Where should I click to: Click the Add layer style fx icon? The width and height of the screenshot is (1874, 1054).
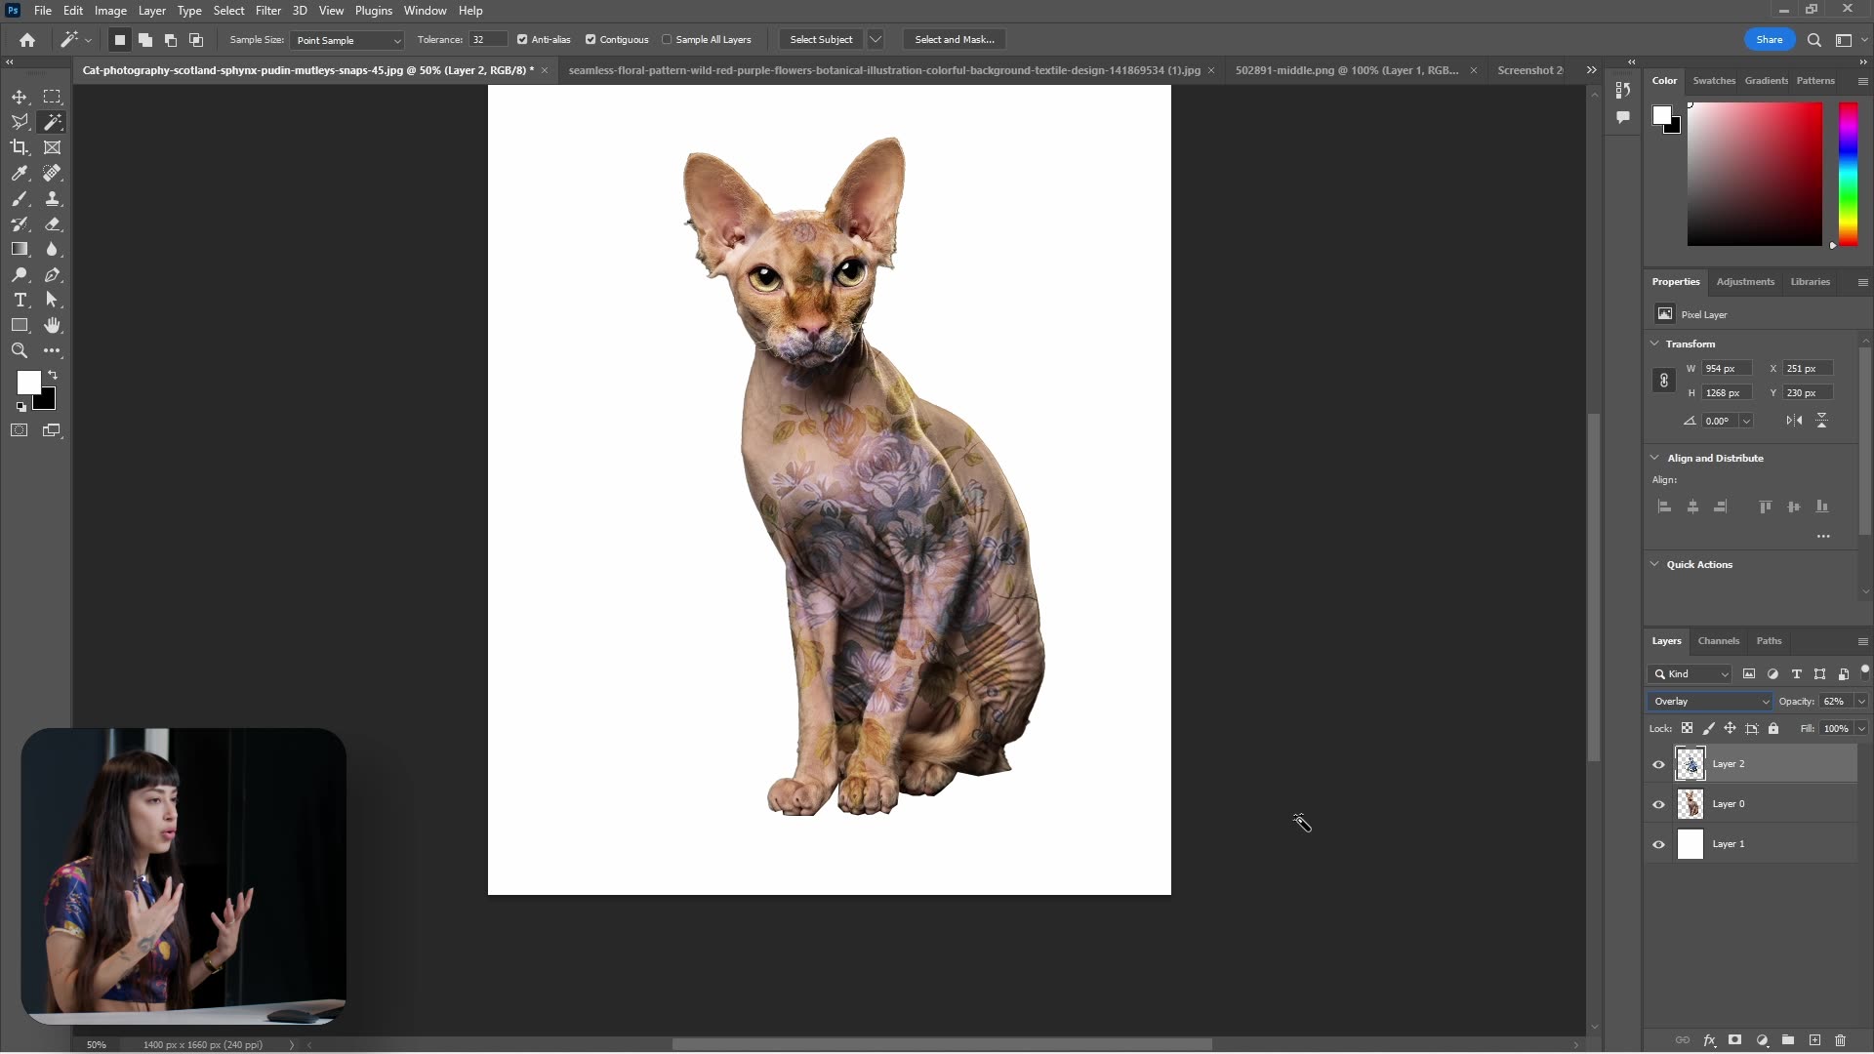tap(1709, 1040)
